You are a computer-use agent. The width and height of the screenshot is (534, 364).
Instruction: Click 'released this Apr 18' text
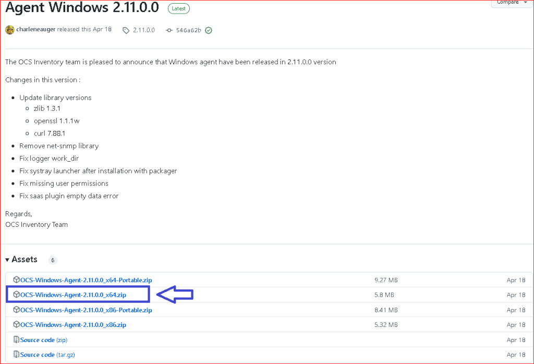tap(84, 29)
